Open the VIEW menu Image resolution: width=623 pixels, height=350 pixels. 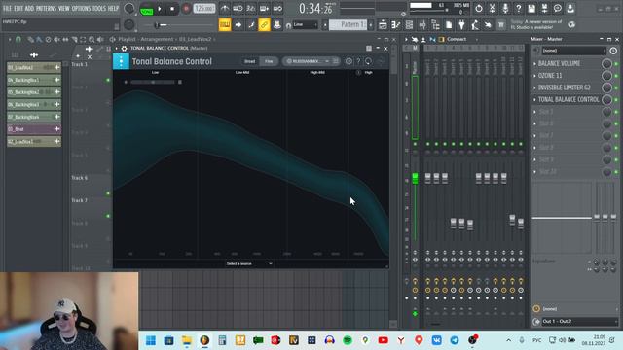coord(64,9)
